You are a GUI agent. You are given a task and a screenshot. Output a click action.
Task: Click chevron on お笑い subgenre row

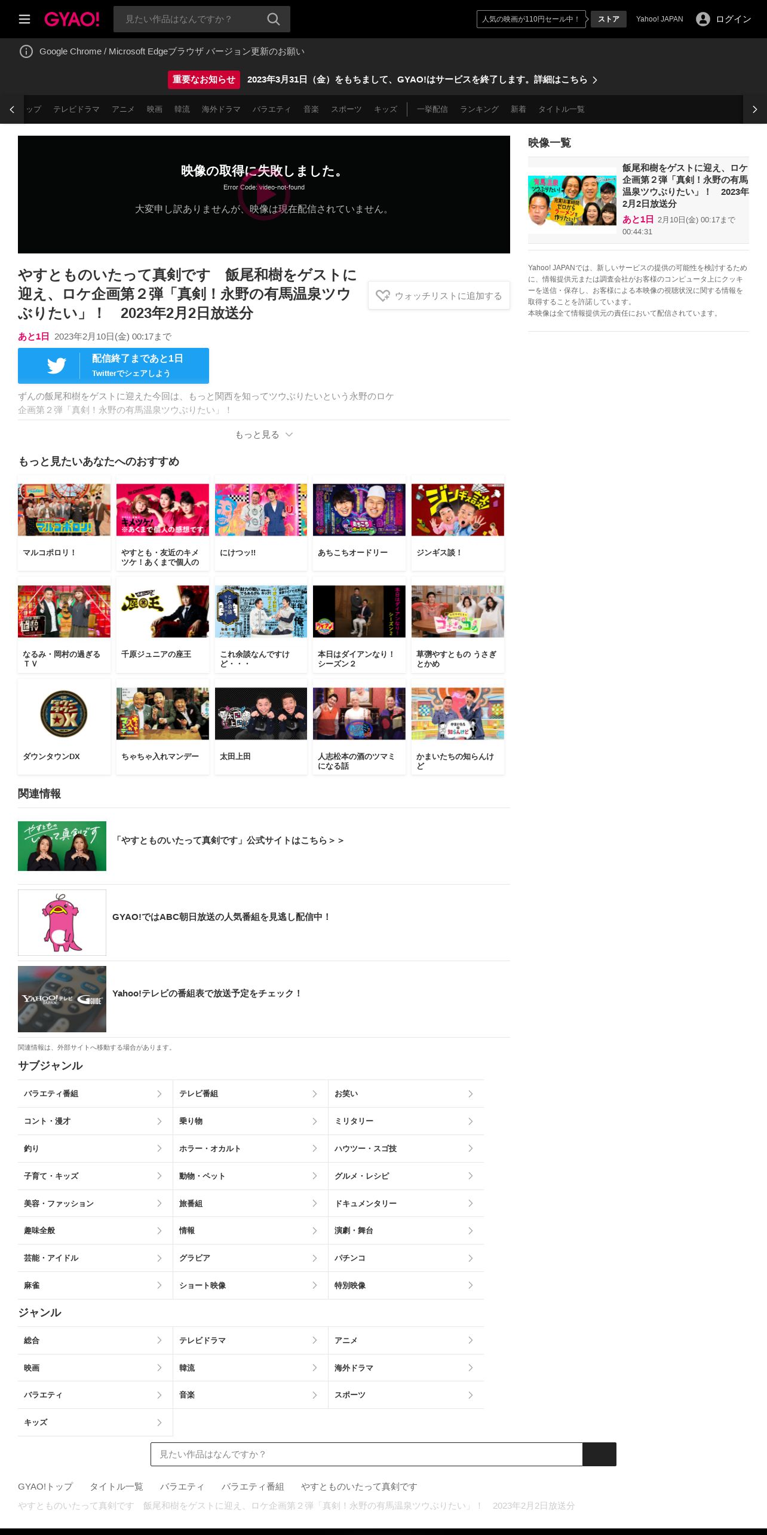(x=471, y=1094)
